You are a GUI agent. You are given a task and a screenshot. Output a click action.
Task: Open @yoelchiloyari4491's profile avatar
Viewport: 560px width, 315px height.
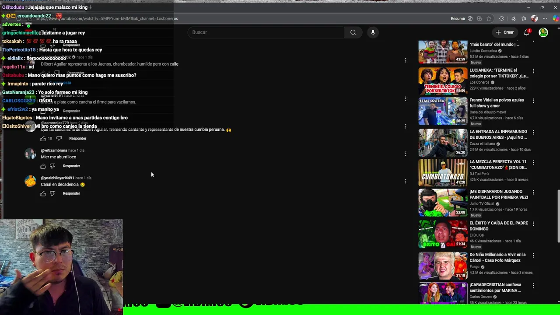click(x=30, y=181)
